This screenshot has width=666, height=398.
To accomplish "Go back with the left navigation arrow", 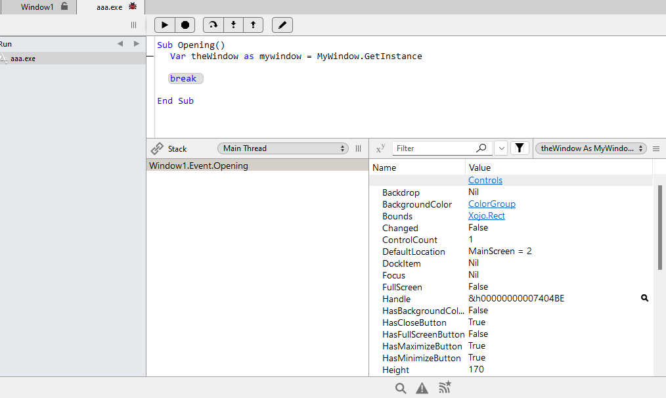I will coord(120,44).
